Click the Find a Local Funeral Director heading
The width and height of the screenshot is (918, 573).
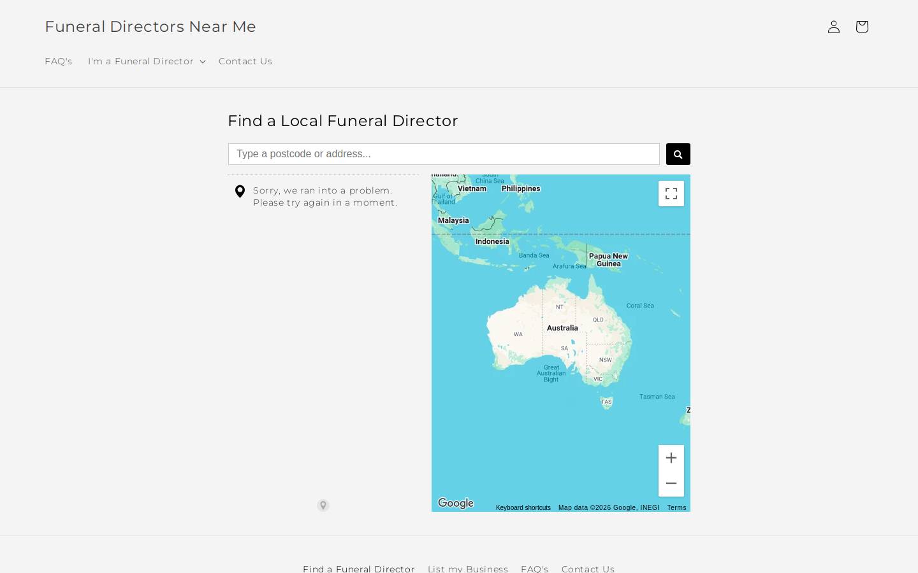343,121
